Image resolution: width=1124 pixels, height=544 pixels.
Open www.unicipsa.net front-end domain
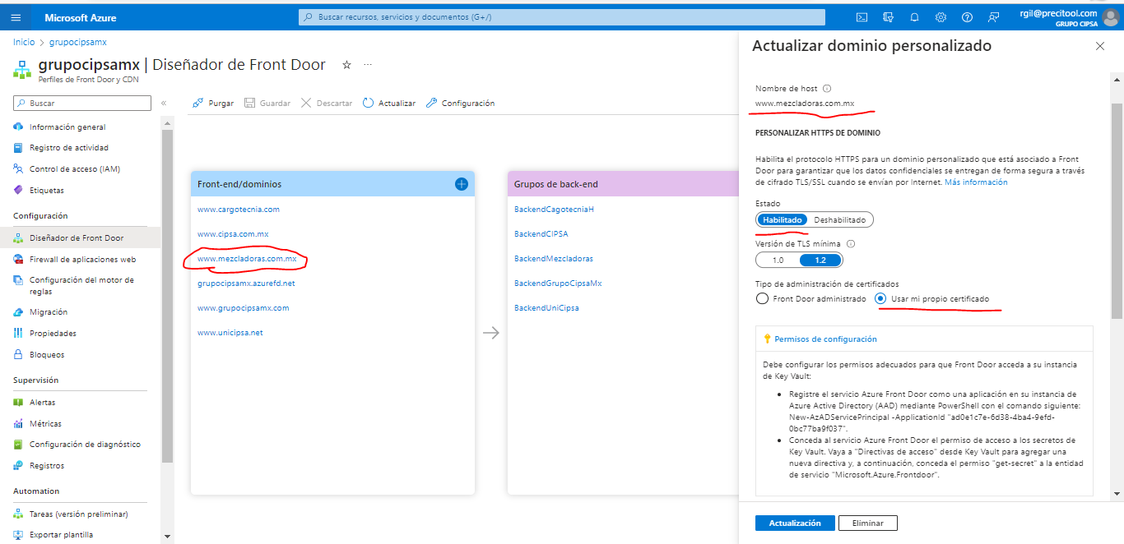[x=230, y=333]
